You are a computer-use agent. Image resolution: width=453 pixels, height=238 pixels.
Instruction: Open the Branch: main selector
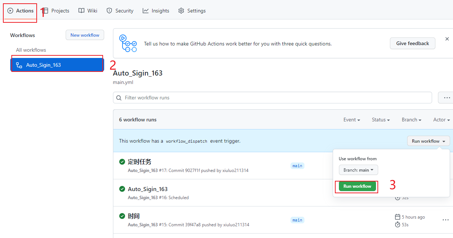[358, 170]
